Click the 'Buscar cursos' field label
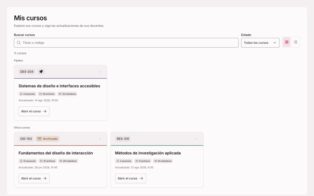This screenshot has height=196, width=314. coord(24,35)
